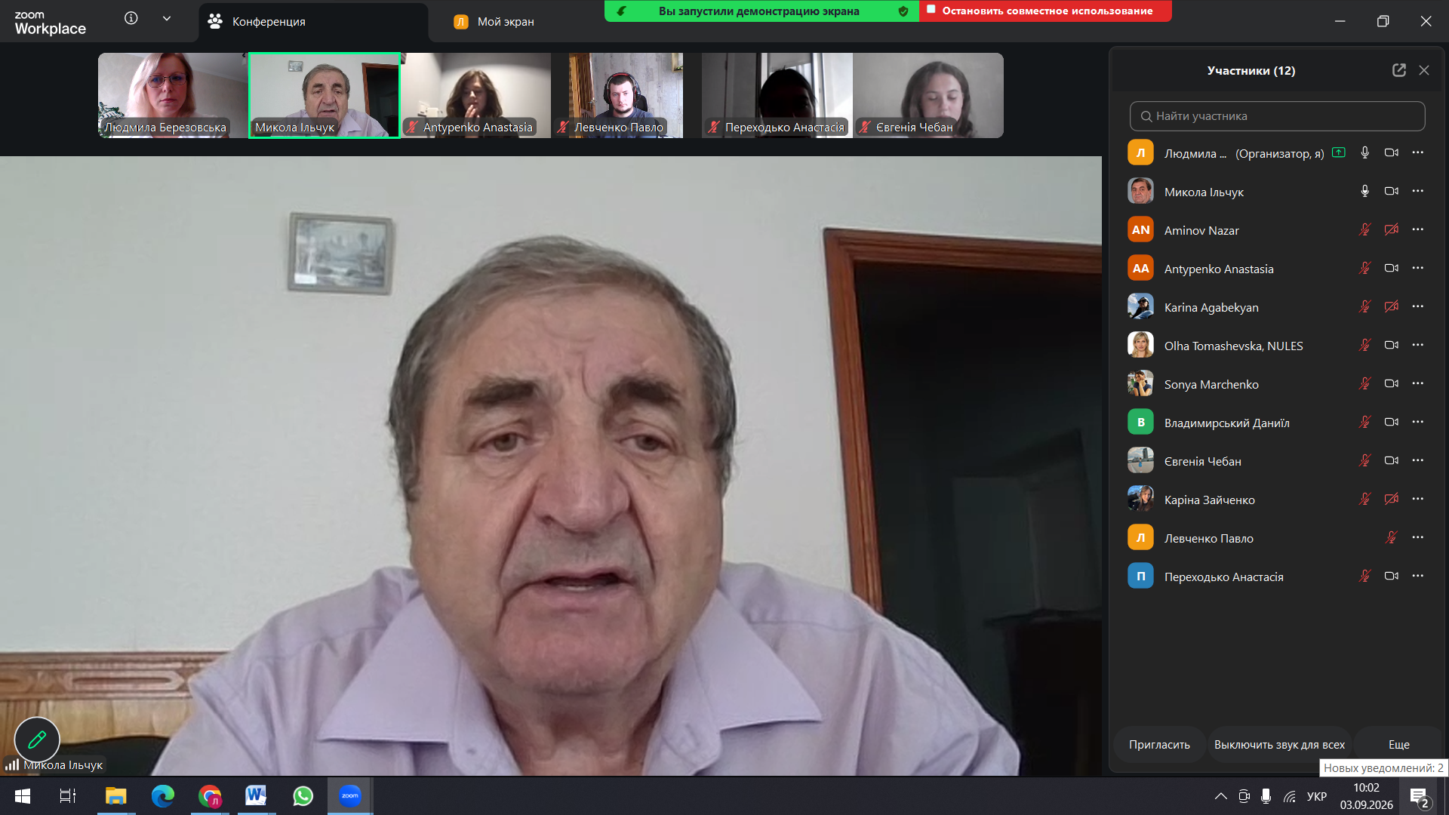Mute Микола Ільчук's microphone
1449x815 pixels.
[x=1364, y=191]
